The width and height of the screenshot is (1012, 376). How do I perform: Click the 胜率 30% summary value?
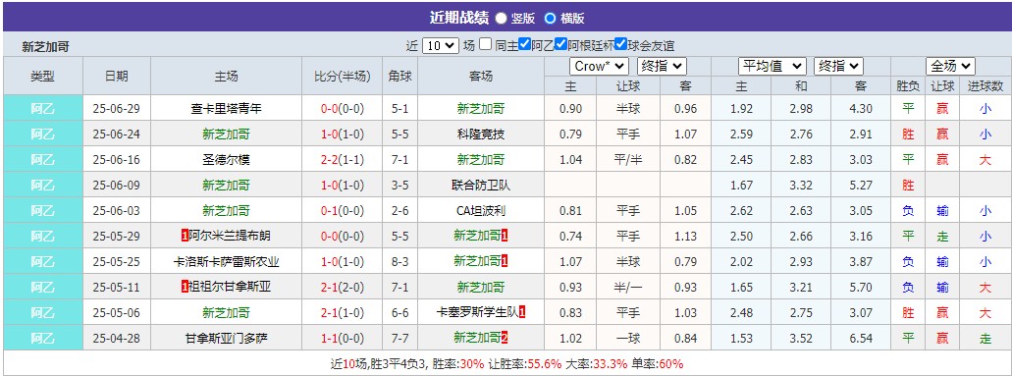(472, 363)
